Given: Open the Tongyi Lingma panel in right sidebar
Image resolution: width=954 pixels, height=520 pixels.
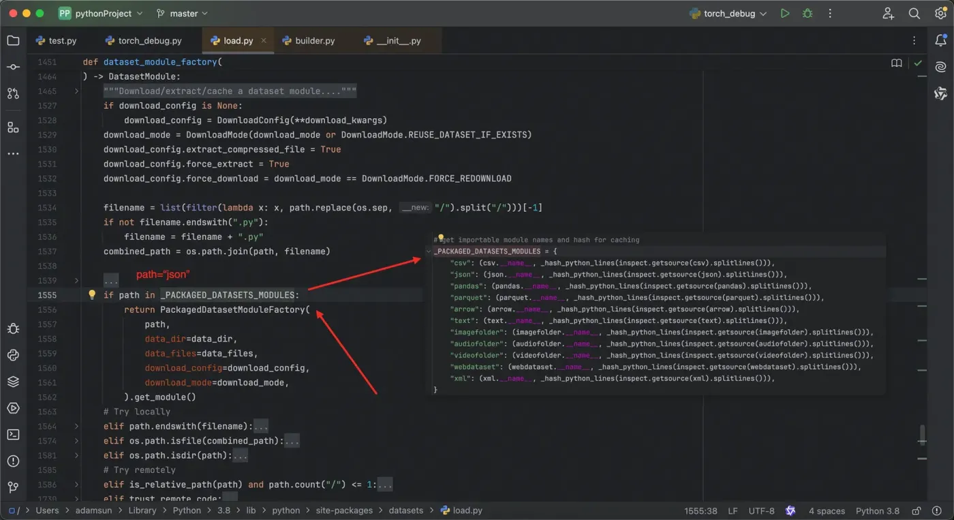Looking at the screenshot, I should tap(940, 93).
